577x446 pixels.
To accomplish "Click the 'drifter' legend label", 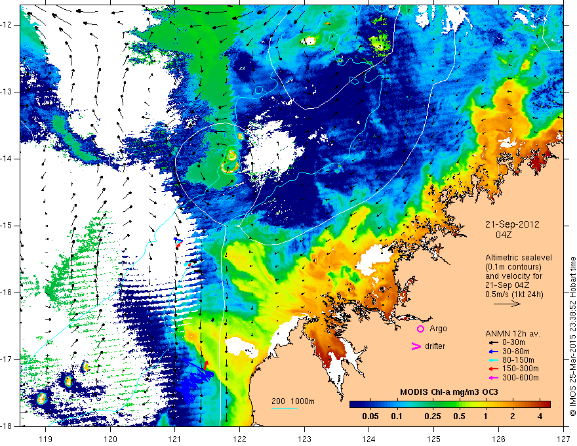I will pyautogui.click(x=435, y=346).
